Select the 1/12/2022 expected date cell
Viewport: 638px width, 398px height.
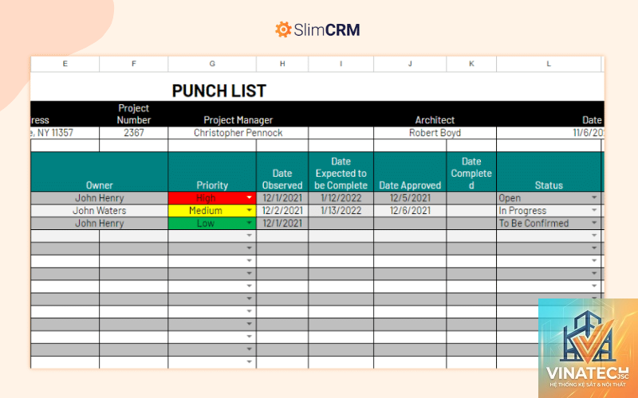[x=341, y=197]
